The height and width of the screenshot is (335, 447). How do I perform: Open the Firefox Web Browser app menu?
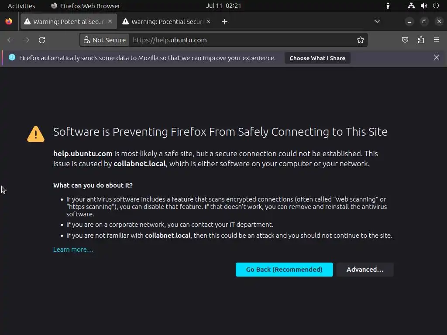[86, 6]
